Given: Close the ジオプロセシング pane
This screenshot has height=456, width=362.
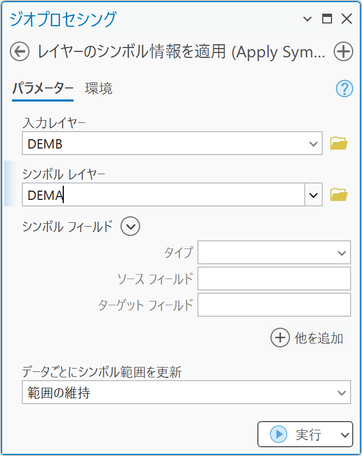Looking at the screenshot, I should pyautogui.click(x=346, y=19).
